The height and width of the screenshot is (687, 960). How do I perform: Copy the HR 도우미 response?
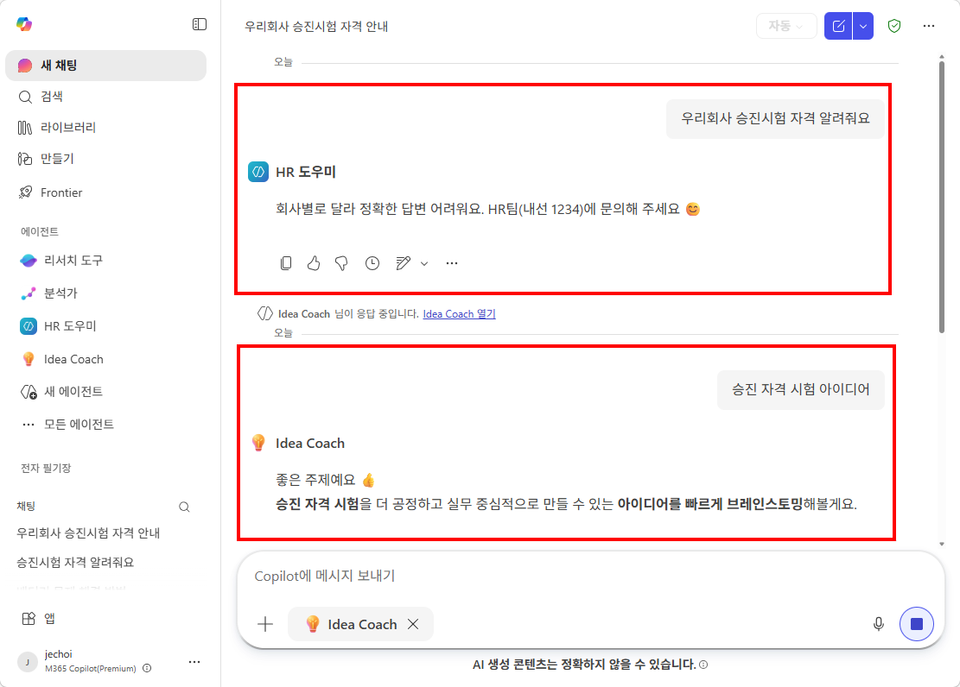click(286, 263)
